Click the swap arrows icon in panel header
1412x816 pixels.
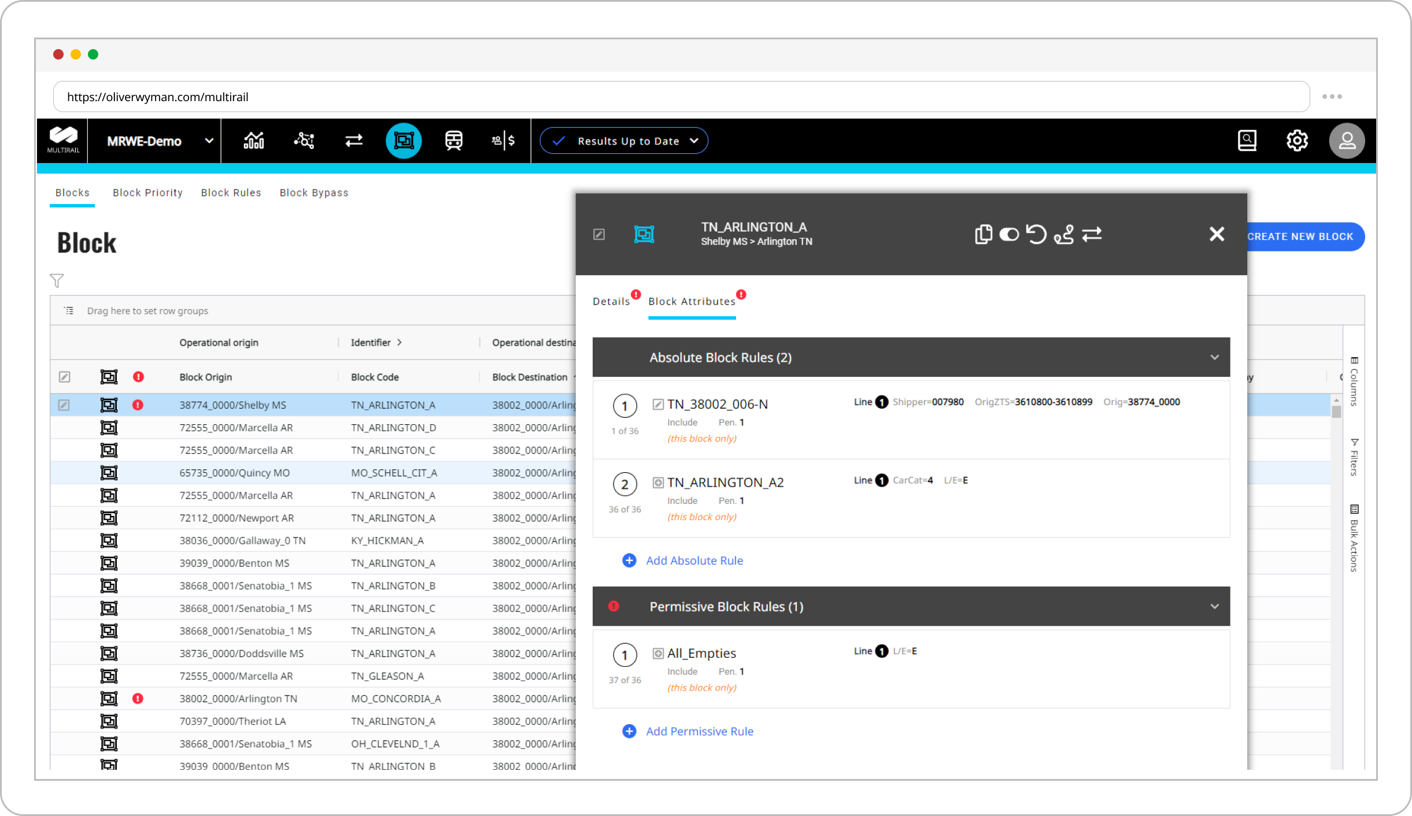tap(1092, 234)
